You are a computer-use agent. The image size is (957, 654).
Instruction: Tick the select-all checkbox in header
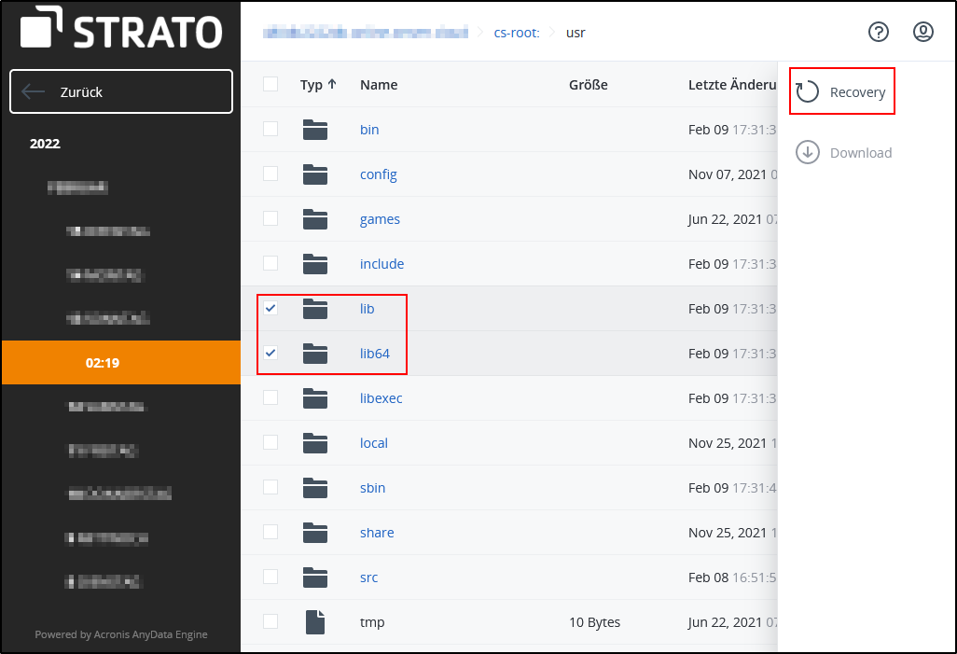click(270, 84)
